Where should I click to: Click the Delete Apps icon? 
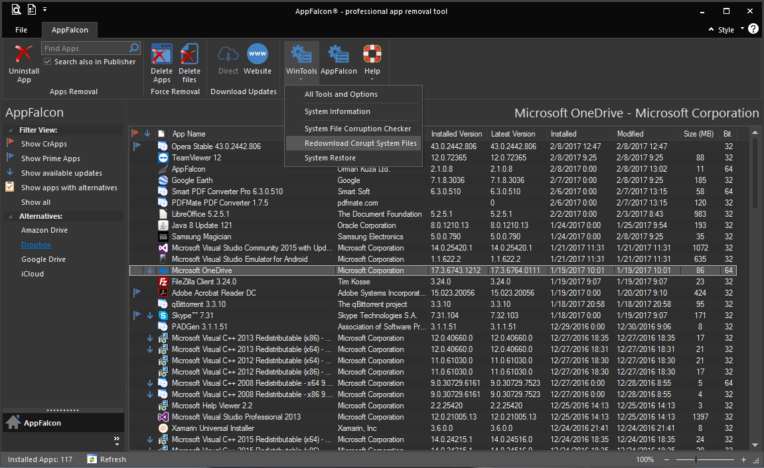coord(161,54)
